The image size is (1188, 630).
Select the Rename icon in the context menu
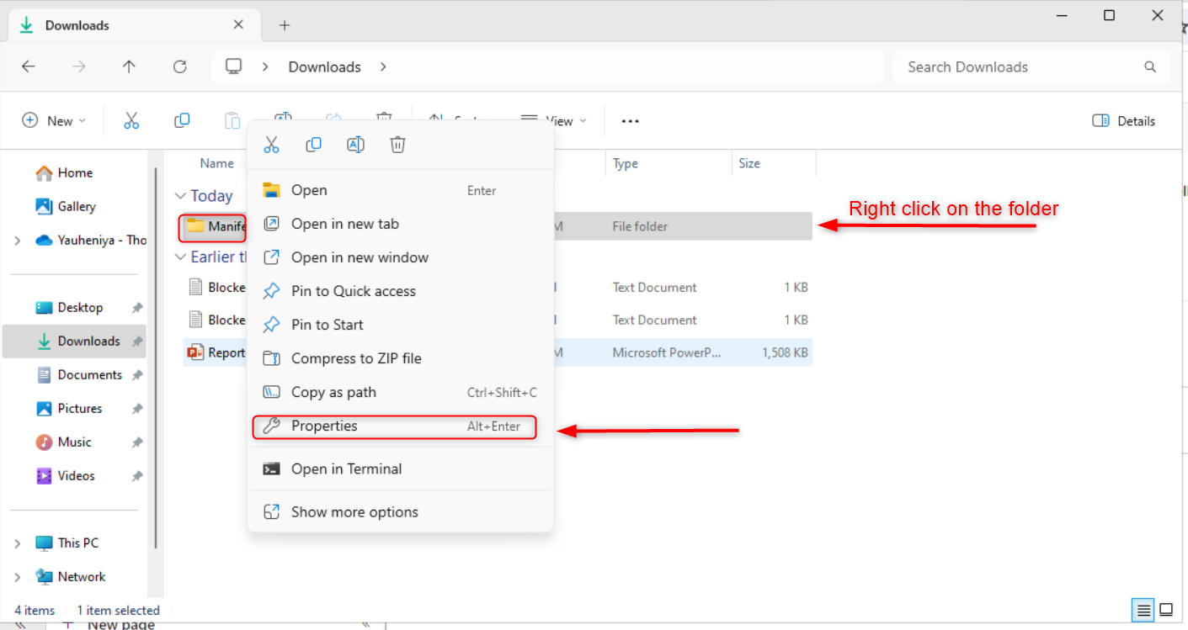[x=355, y=144]
